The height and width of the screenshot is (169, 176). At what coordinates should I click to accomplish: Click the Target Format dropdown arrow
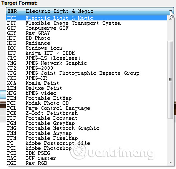(171, 11)
